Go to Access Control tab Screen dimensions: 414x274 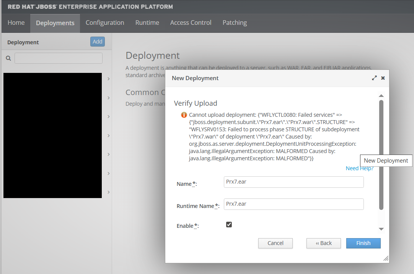(191, 23)
